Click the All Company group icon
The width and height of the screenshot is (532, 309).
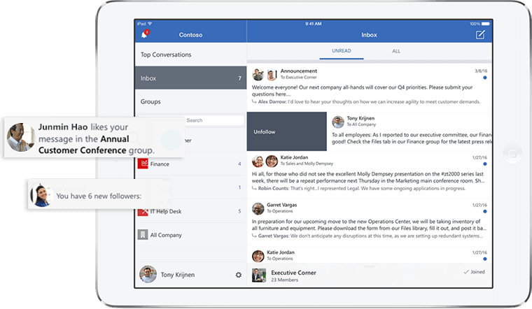[143, 234]
